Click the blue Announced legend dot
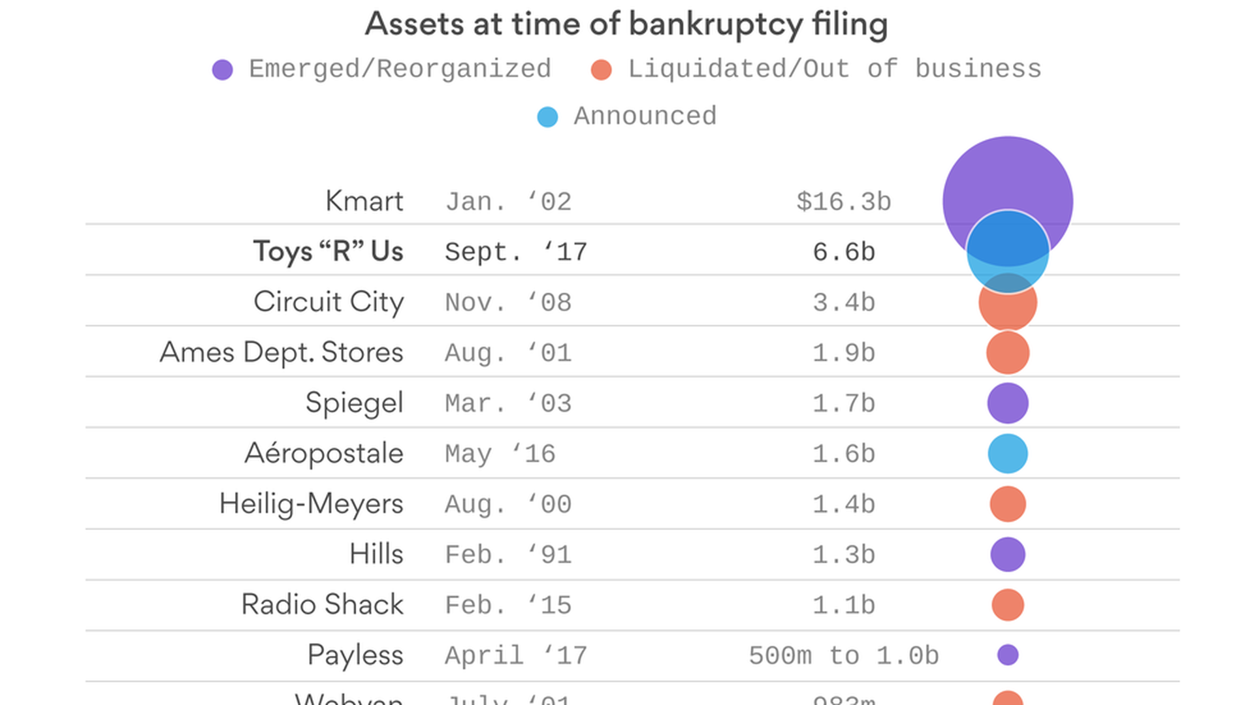 tap(547, 117)
